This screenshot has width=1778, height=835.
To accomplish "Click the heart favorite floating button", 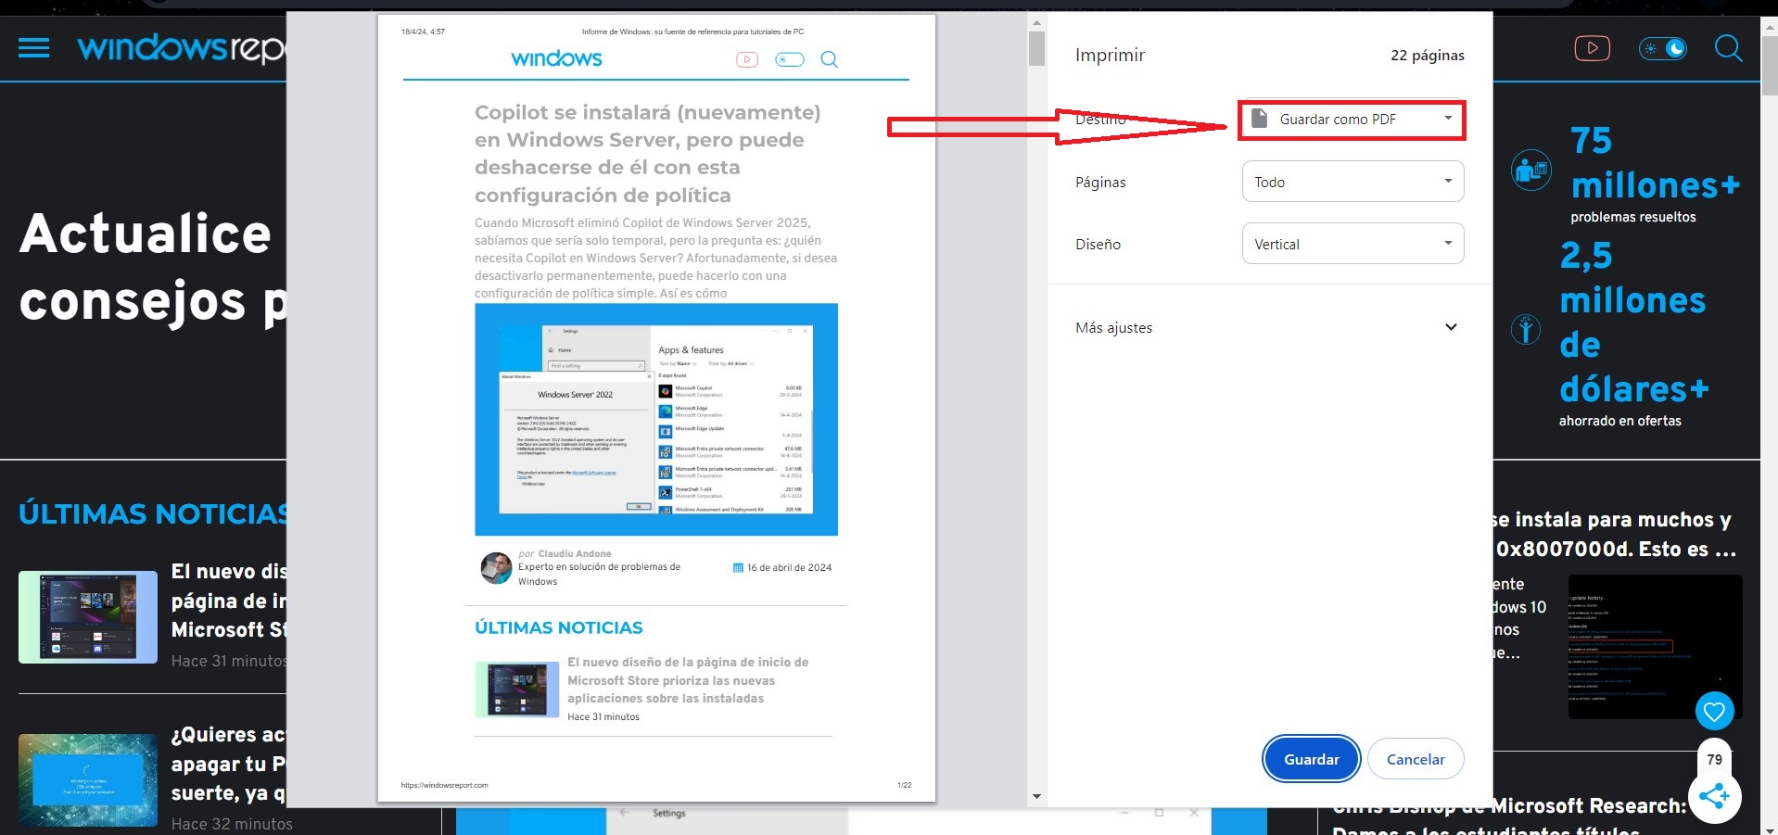I will click(x=1714, y=711).
